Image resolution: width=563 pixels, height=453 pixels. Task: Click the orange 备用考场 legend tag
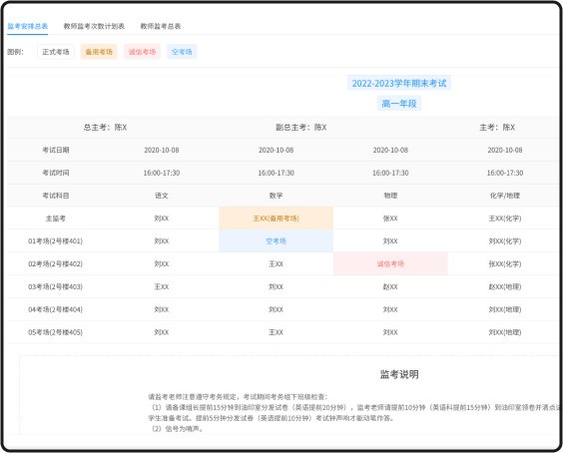coord(99,52)
